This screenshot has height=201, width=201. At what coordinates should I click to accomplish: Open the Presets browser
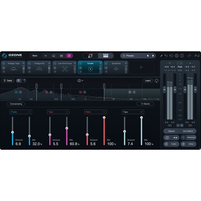[130, 56]
